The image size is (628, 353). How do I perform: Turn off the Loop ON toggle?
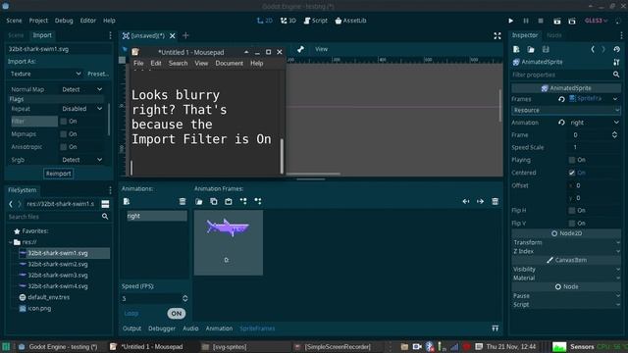click(x=177, y=314)
